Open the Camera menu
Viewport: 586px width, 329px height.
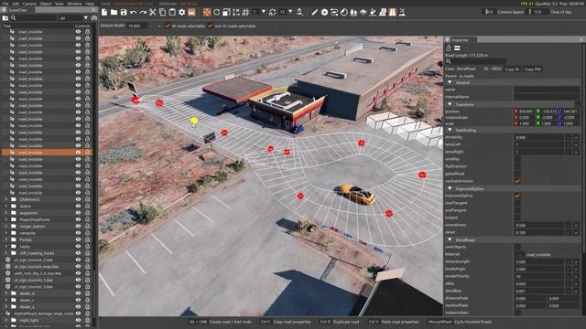29,4
